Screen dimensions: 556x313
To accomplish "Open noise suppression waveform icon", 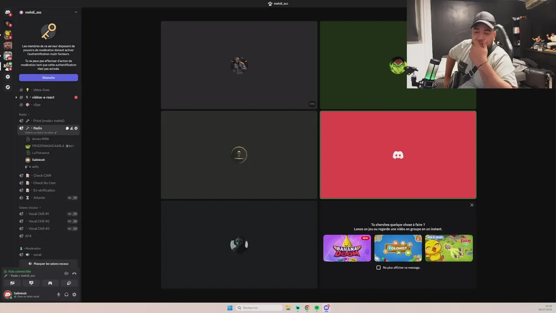I will 66,273.
